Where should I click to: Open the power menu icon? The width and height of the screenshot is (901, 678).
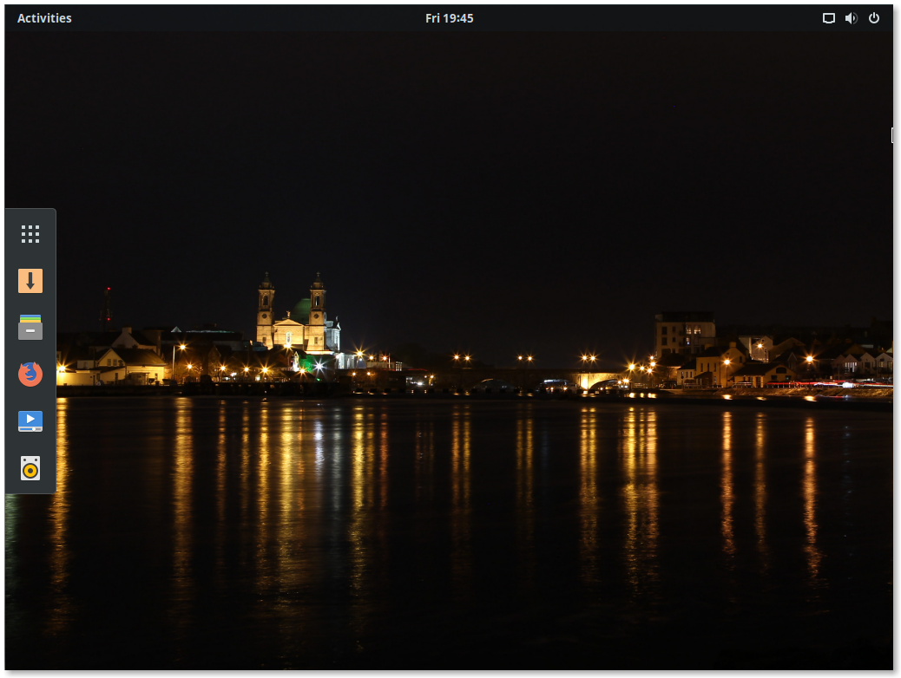point(874,18)
